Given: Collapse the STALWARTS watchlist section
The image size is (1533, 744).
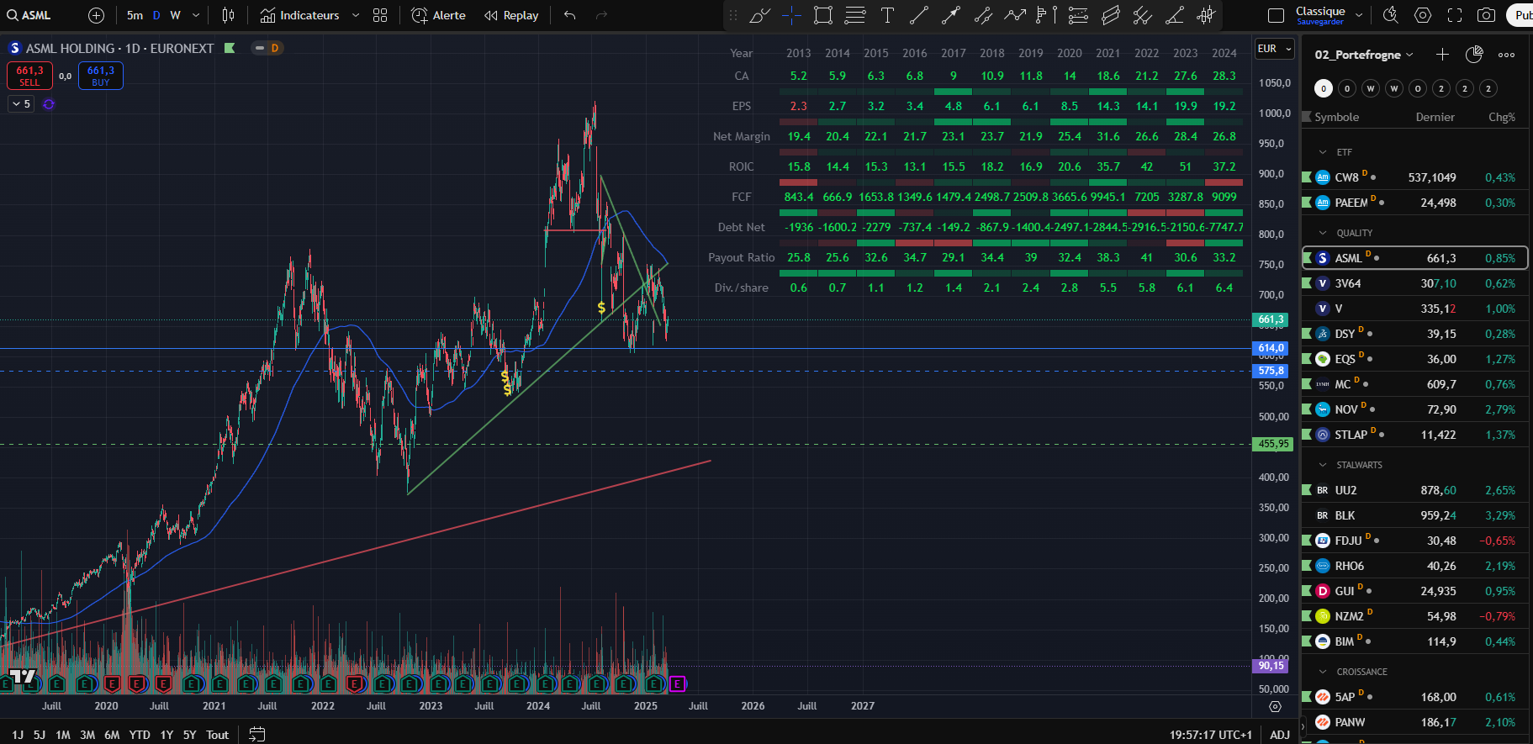Looking at the screenshot, I should tap(1323, 465).
